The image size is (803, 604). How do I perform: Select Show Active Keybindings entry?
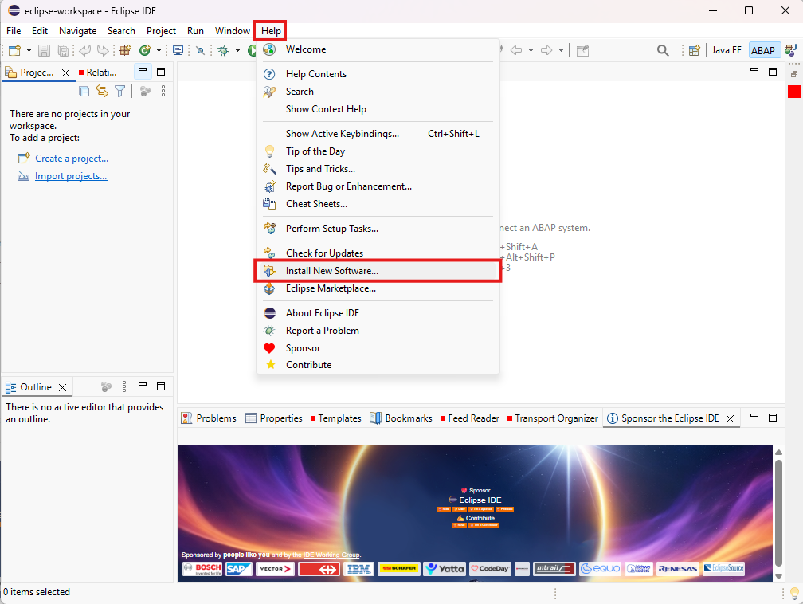tap(378, 134)
